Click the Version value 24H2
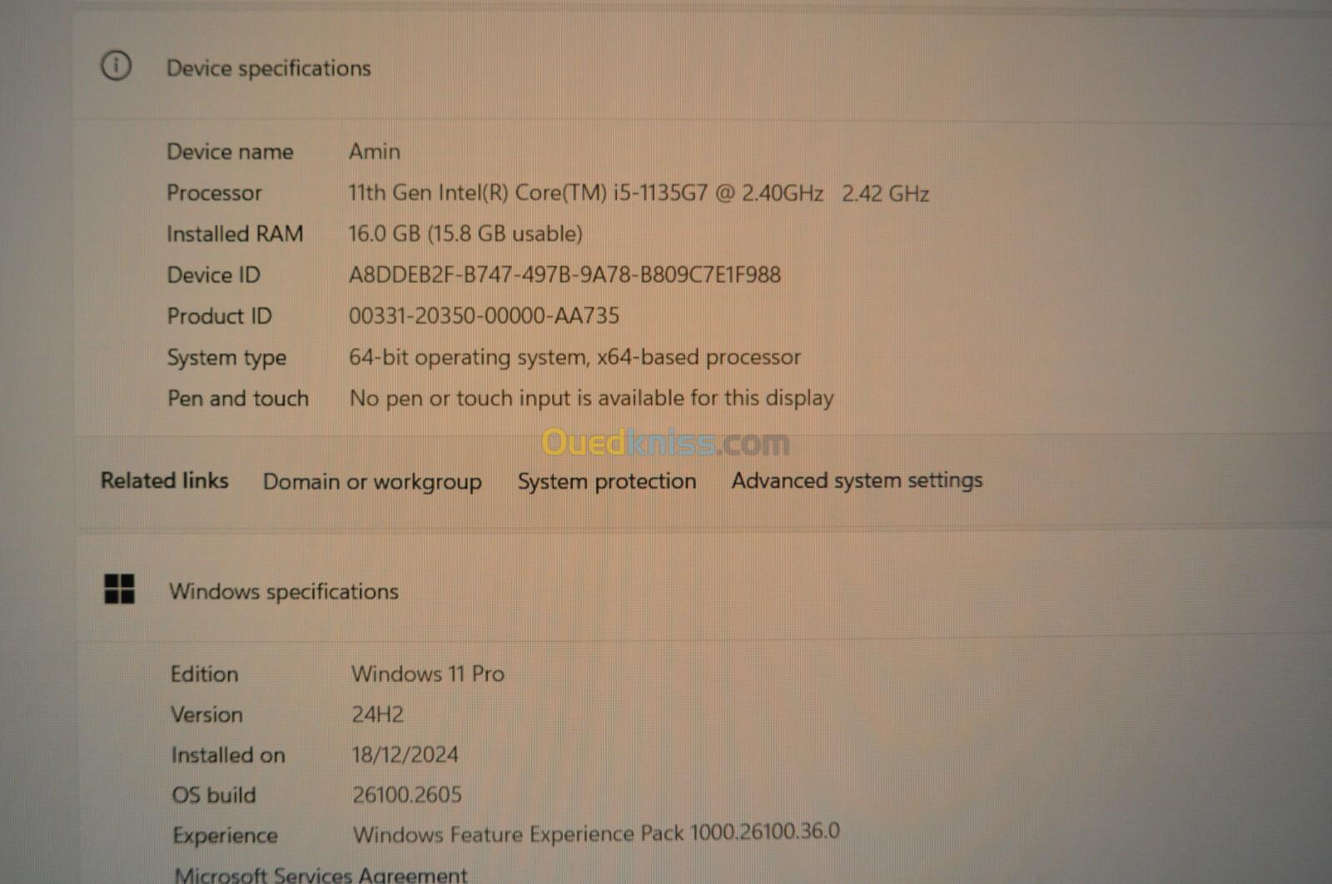Screen dimensions: 1332x884 point(377,714)
